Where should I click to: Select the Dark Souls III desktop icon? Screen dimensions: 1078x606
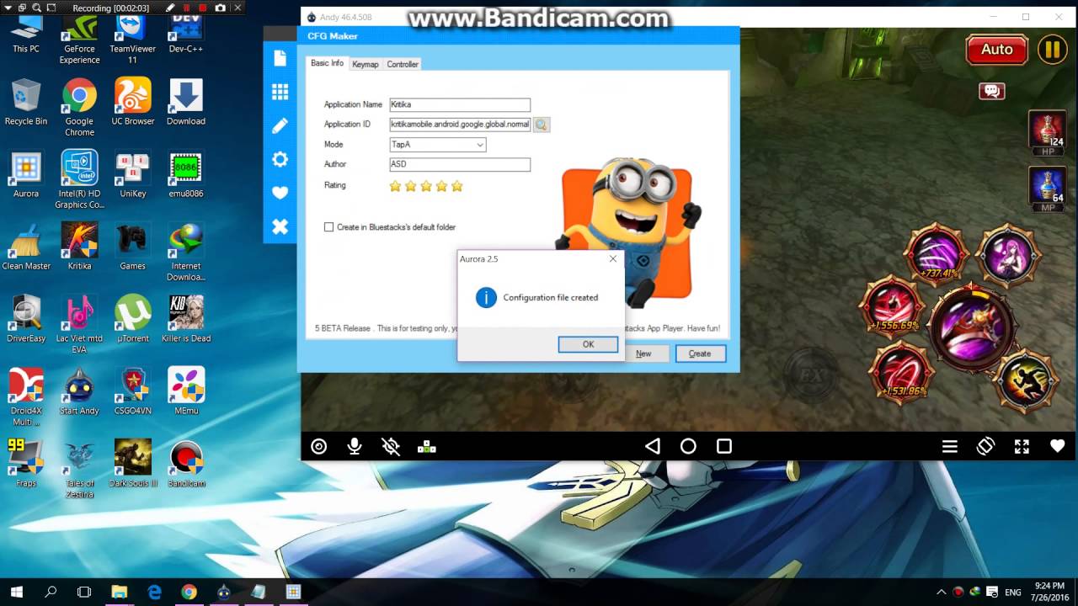(x=133, y=464)
